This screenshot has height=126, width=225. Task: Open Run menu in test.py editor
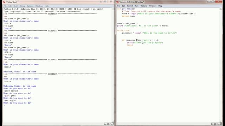click(137, 6)
